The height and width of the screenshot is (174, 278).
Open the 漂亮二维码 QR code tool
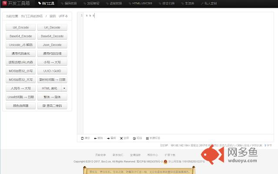click(x=52, y=105)
